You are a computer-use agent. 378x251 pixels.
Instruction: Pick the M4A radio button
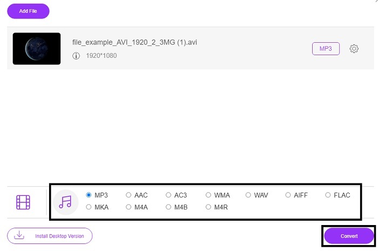coord(129,207)
